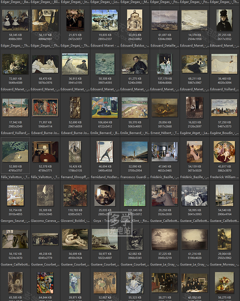Select the Gustav Klimt green foliage thumbnail
The image size is (240, 301).
[x=135, y=195]
